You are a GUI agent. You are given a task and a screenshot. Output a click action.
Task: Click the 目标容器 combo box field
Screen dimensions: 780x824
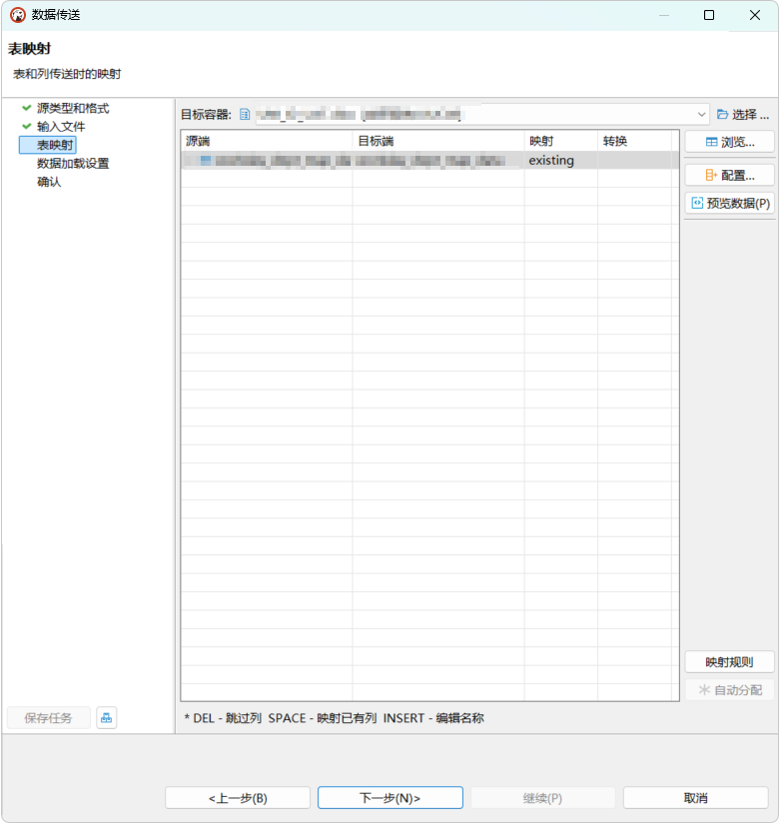click(x=482, y=114)
